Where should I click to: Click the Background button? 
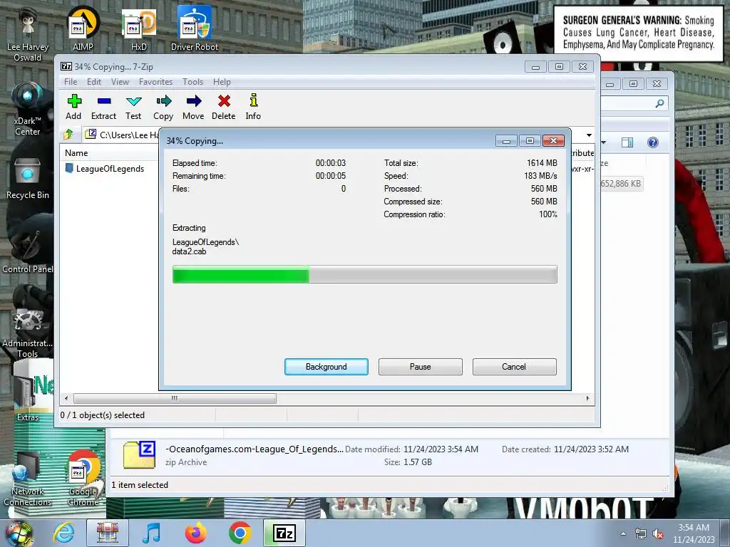327,367
